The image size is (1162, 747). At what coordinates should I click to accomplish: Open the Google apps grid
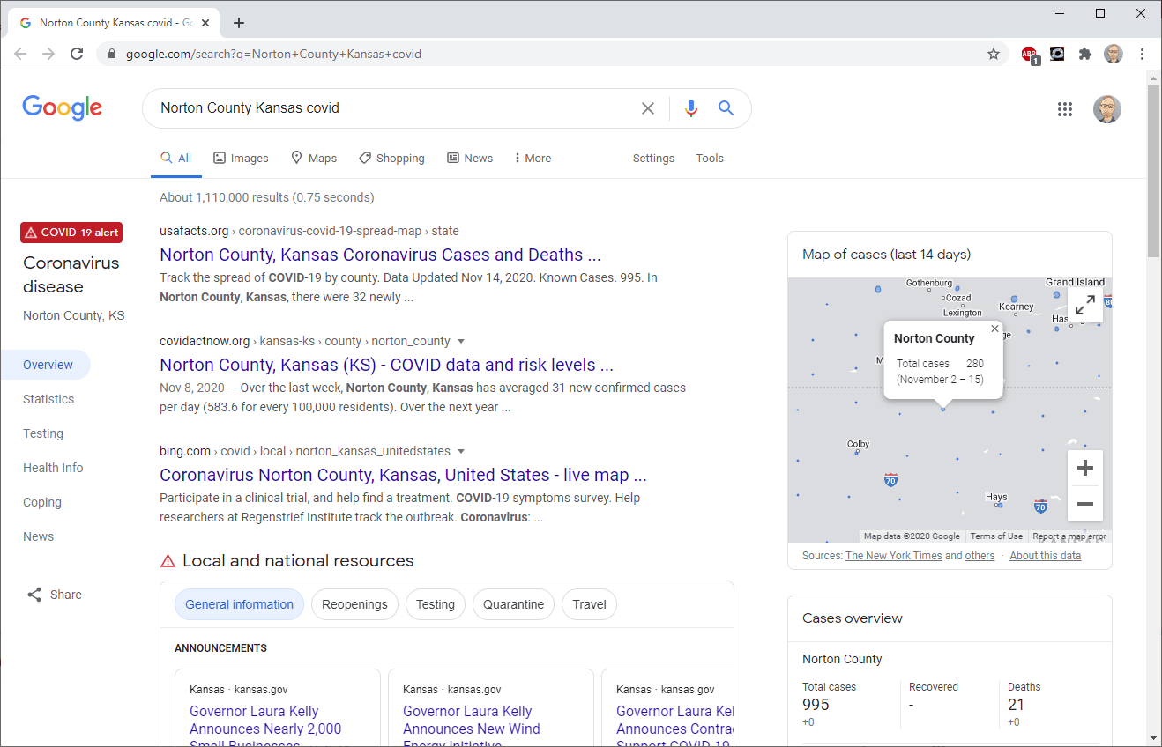click(1065, 109)
